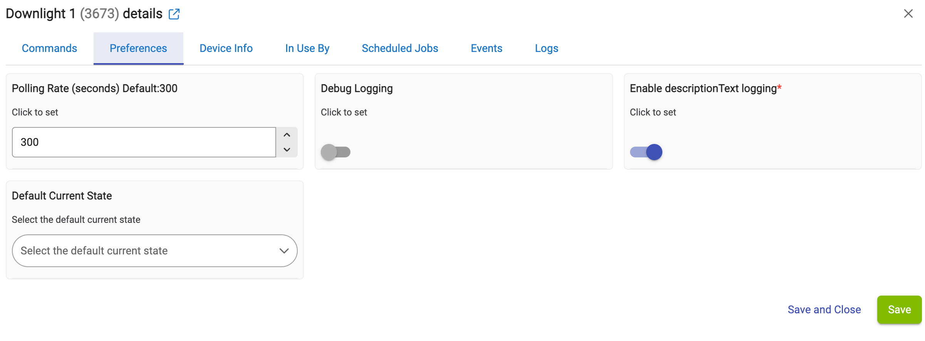View the Scheduled Jobs tab
Viewport: 925px width, 341px height.
(400, 48)
